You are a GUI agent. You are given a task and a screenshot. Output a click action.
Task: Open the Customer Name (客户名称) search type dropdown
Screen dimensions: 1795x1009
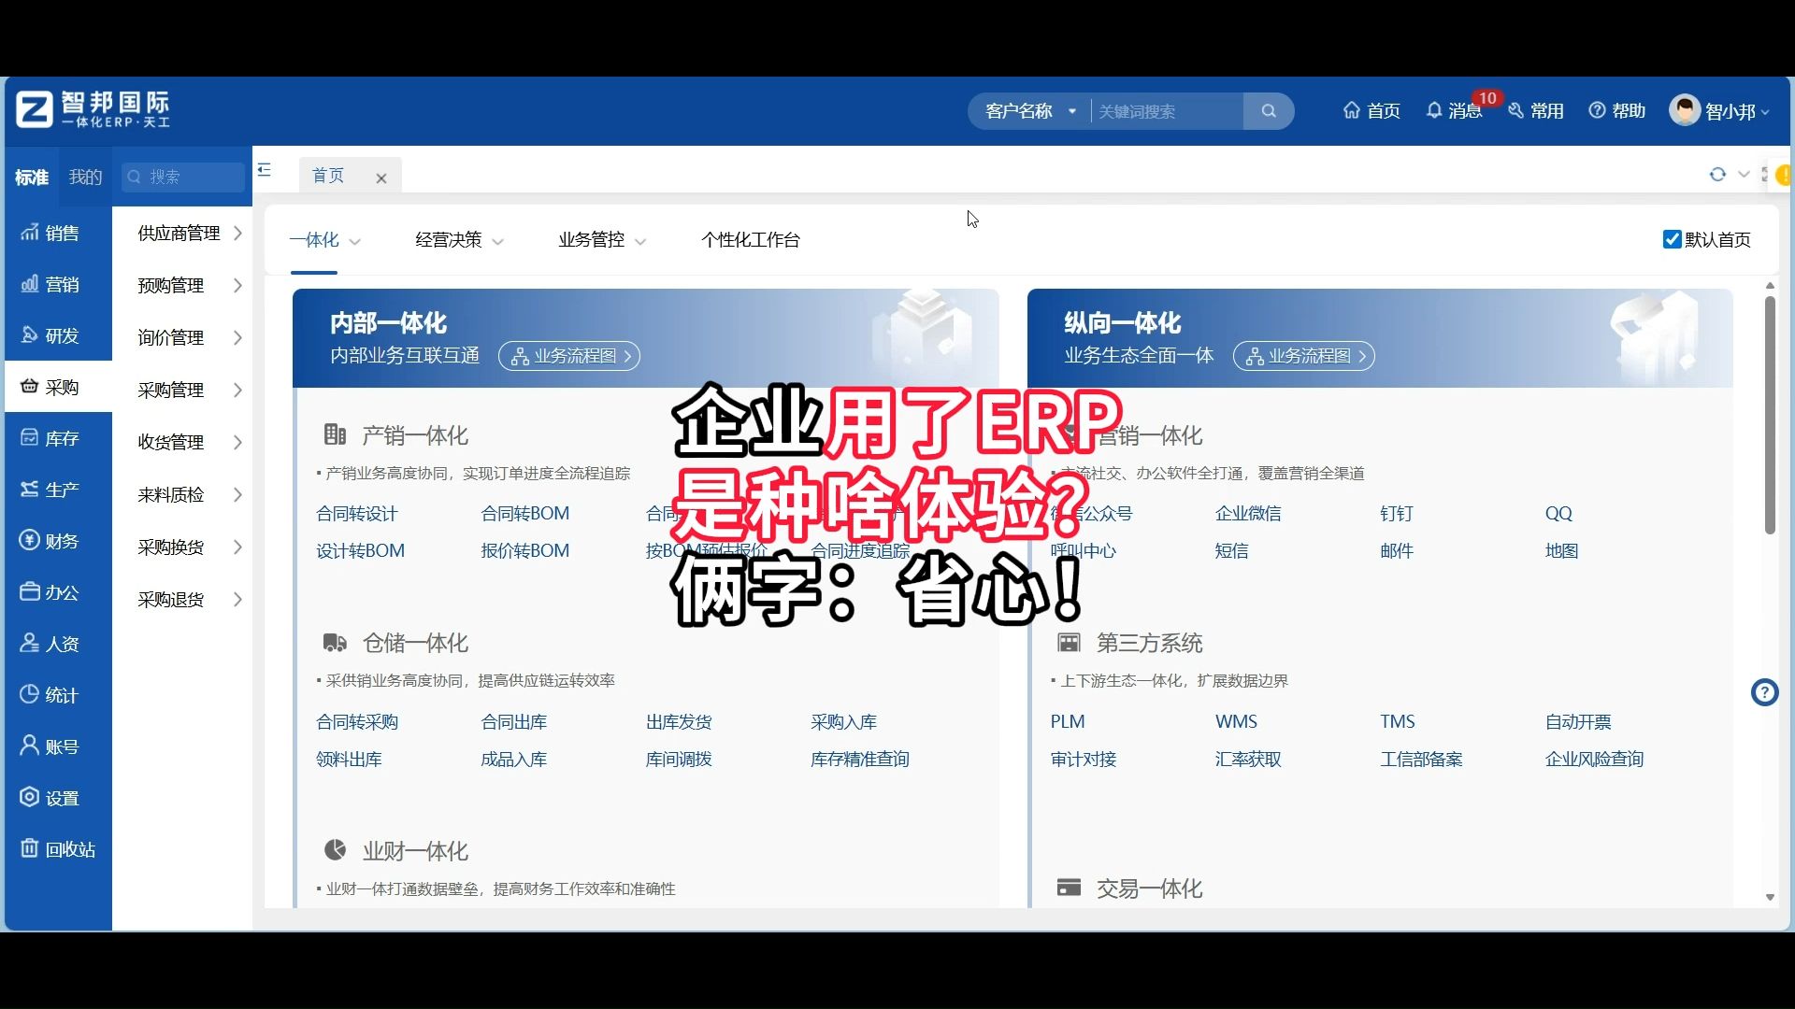(1030, 111)
